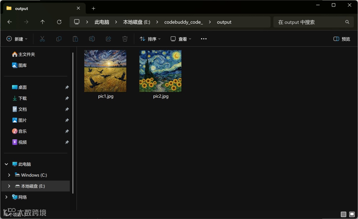358x219 pixels.
Task: Click the pic2.jpg file name
Action: tap(161, 96)
